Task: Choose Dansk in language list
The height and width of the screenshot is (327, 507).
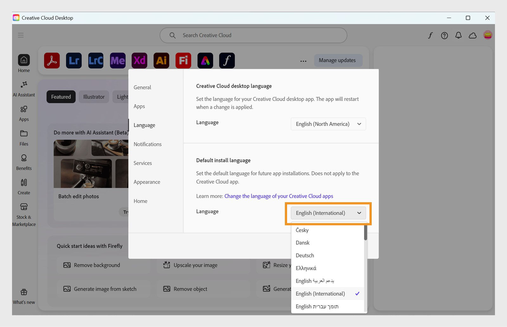Action: (x=327, y=243)
